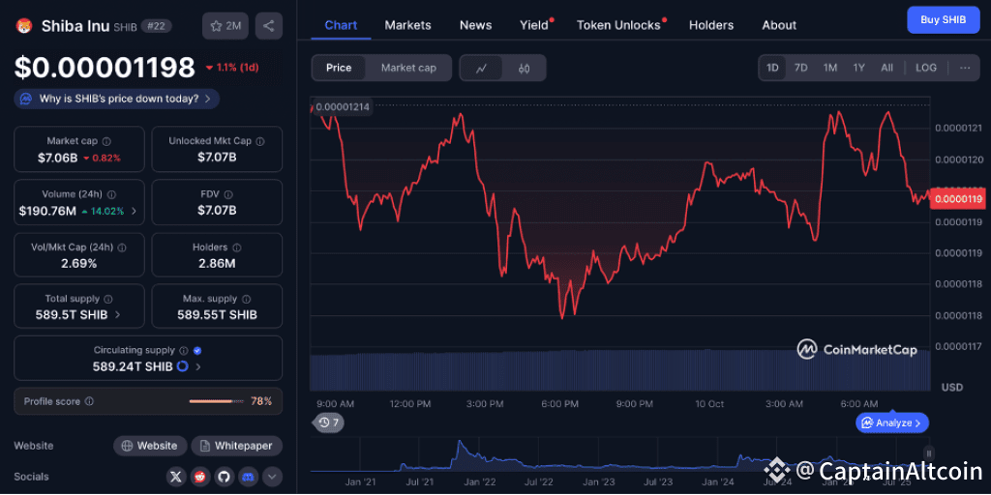Viewport: 991px width, 495px height.
Task: Expand more social links chevron
Action: tap(272, 476)
